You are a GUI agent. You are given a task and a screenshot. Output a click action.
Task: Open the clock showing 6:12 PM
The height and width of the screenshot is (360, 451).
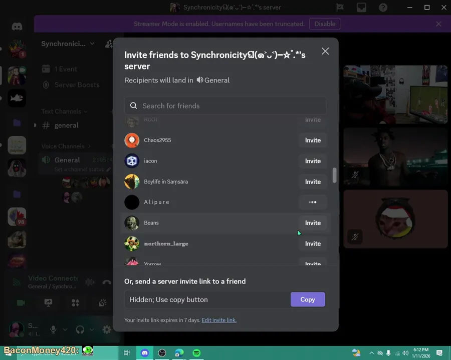tap(421, 353)
